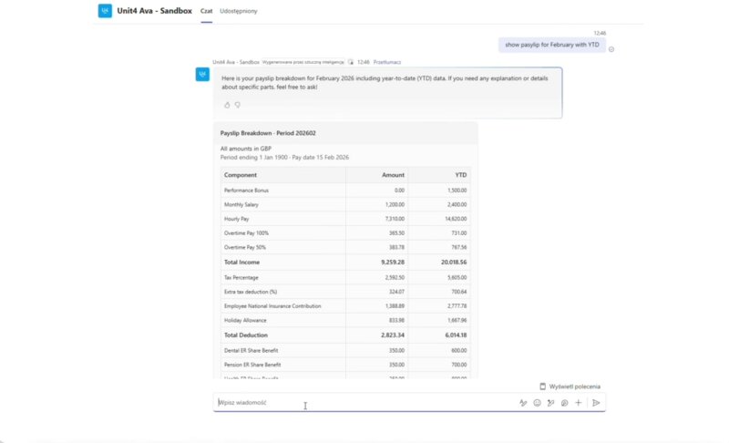This screenshot has height=443, width=729.
Task: Select the Pension ER Share Benefit row label
Action: (x=252, y=365)
